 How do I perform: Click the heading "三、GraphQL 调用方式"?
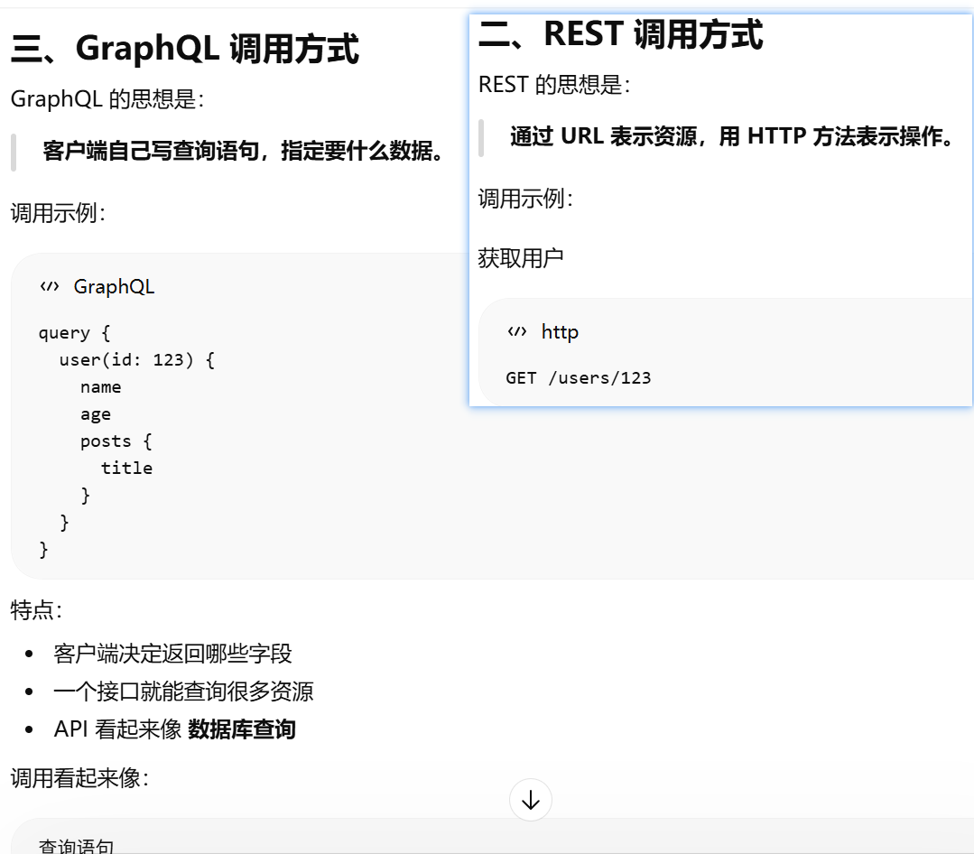(184, 49)
